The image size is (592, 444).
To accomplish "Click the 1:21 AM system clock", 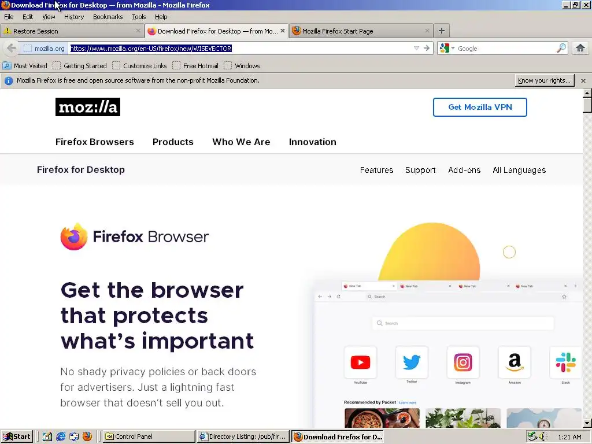I will 569,437.
